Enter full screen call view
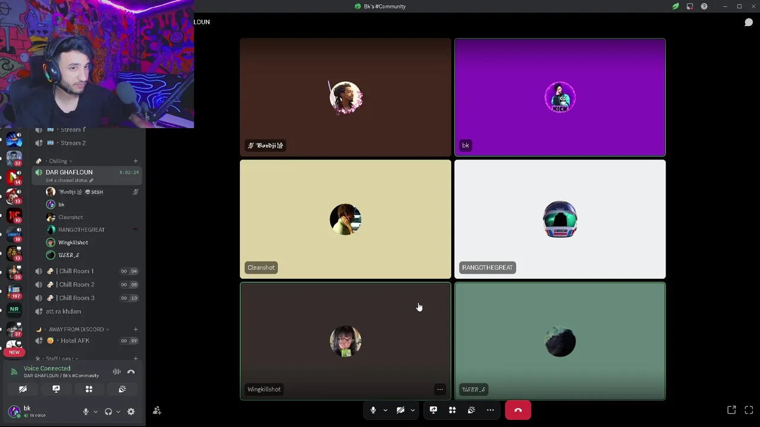This screenshot has width=760, height=427. point(749,410)
